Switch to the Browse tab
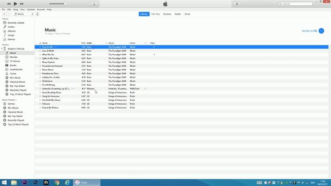 [x=167, y=14]
